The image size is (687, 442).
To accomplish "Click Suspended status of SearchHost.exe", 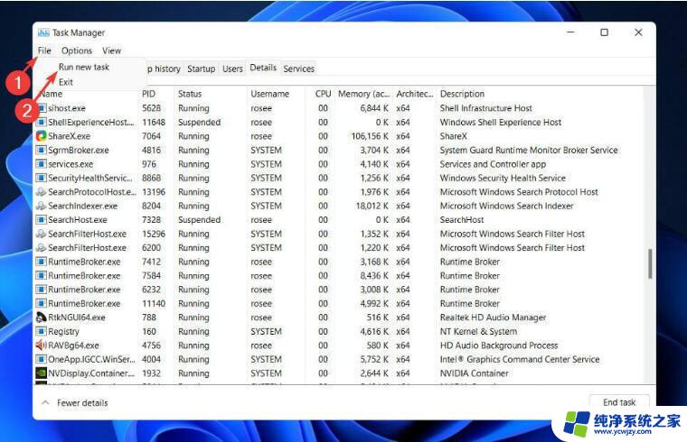I will click(x=200, y=219).
